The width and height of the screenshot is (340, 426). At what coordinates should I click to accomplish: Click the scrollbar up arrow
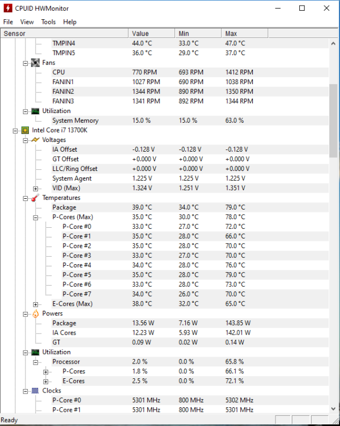[333, 43]
